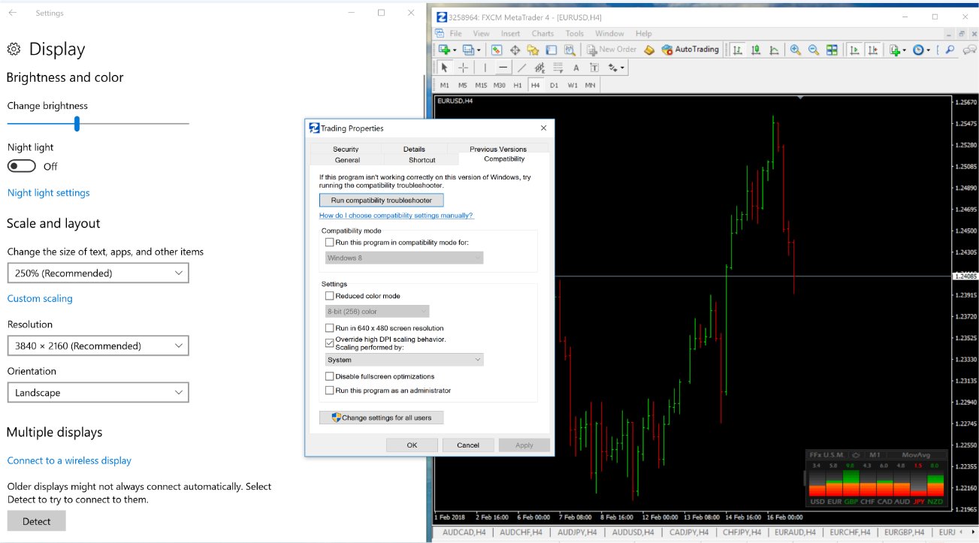This screenshot has height=543, width=979.
Task: Select the D1 timeframe
Action: 554,85
